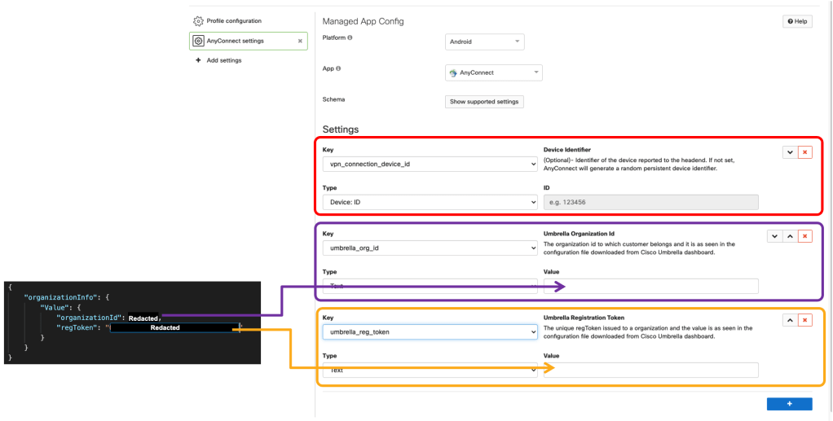The height and width of the screenshot is (421, 833).
Task: Delete the Umbrella Registration Token setting
Action: click(x=804, y=320)
